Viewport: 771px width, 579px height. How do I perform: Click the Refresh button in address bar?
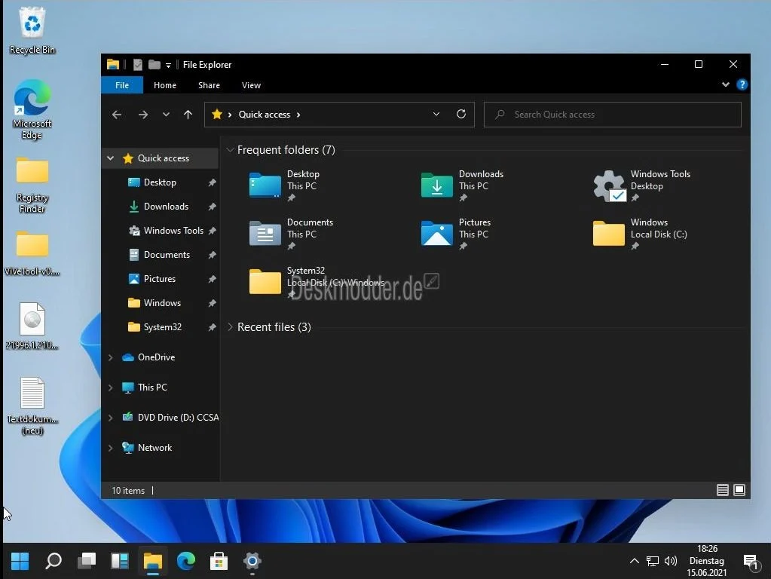461,115
